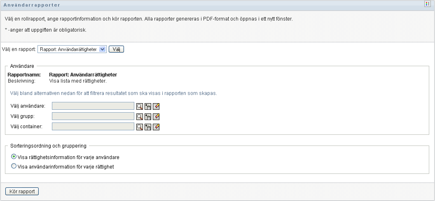Open object lookup for Välj användare
Viewport: 435px width, 201px height.
tap(140, 106)
